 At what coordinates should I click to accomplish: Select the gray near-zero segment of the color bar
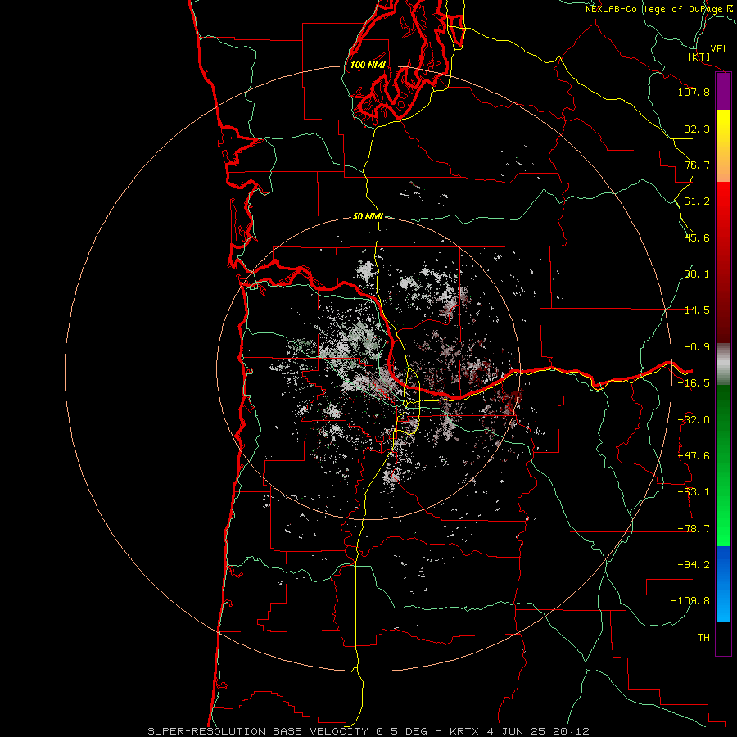[723, 364]
